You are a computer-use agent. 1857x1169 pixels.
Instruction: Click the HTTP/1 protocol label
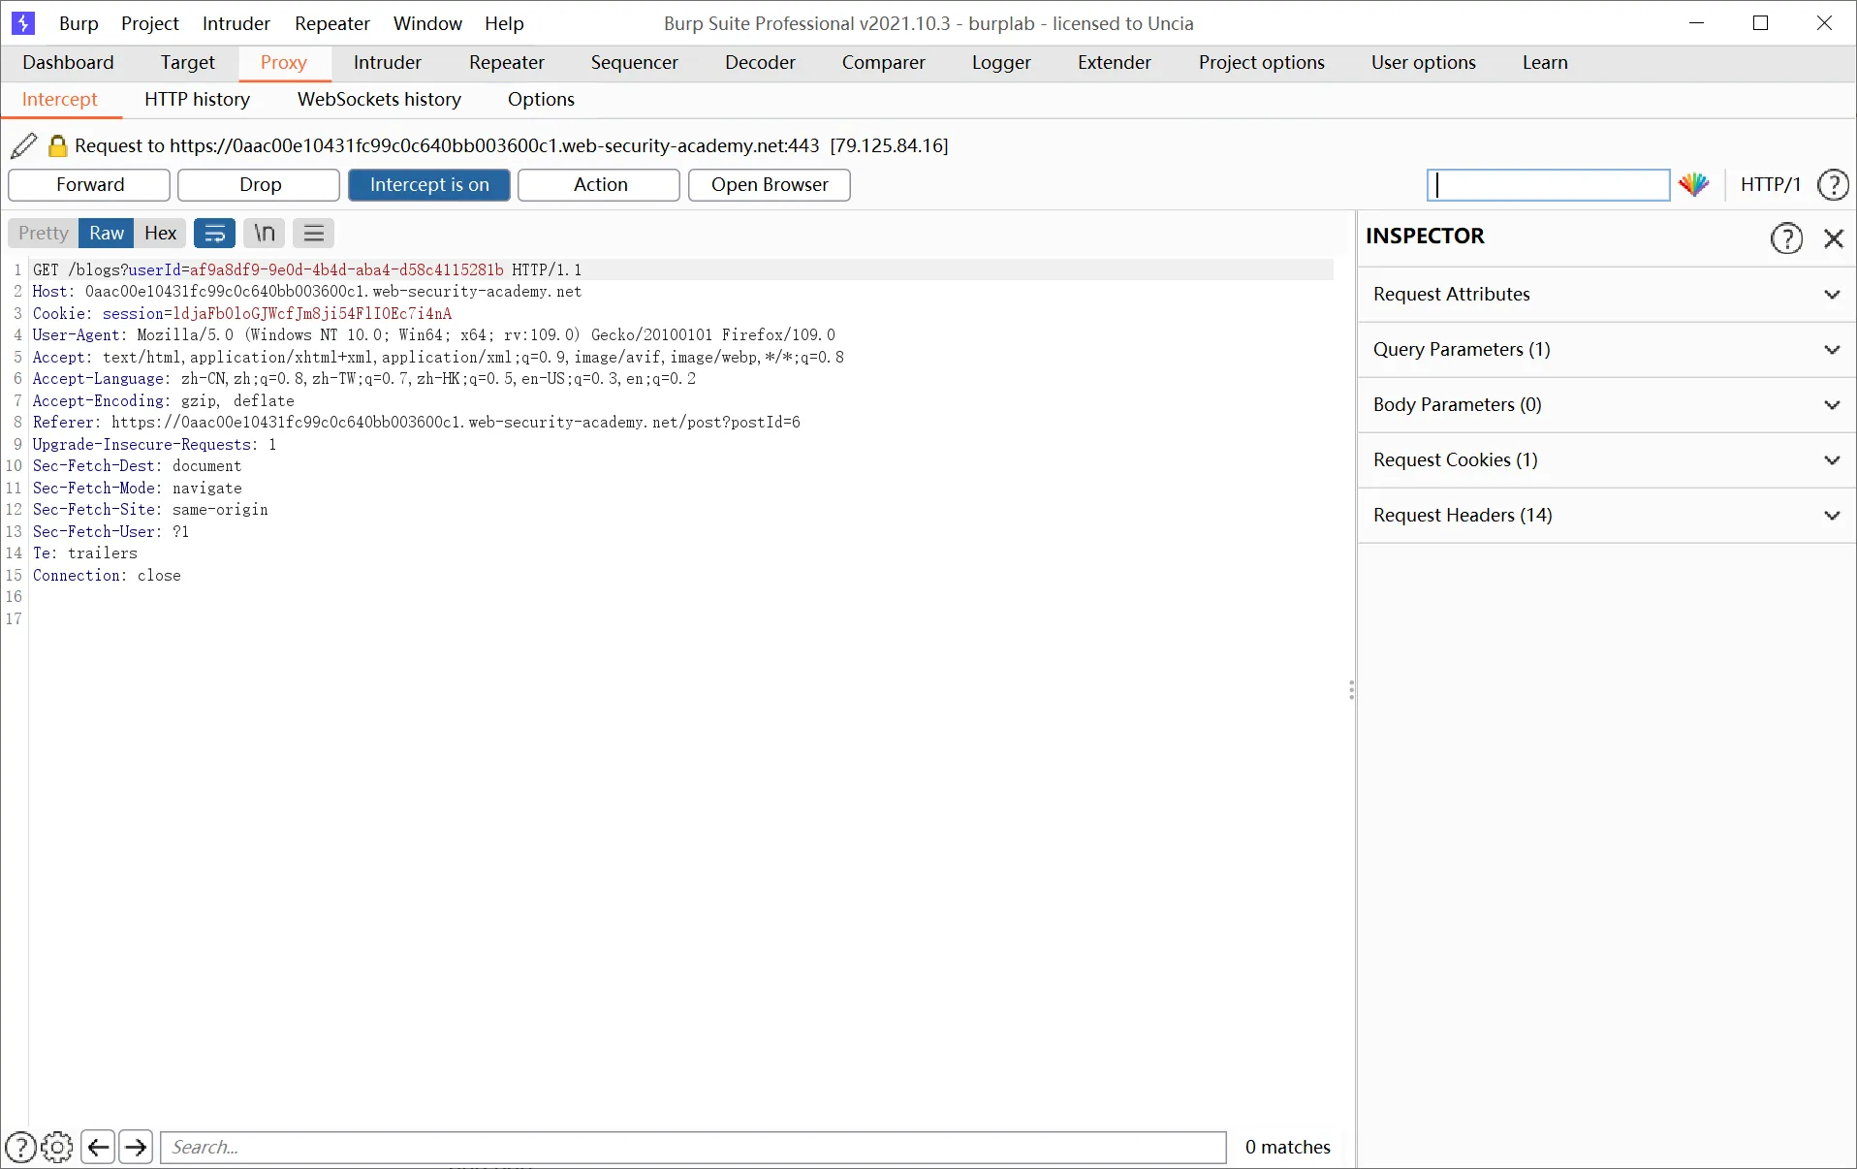1770,184
